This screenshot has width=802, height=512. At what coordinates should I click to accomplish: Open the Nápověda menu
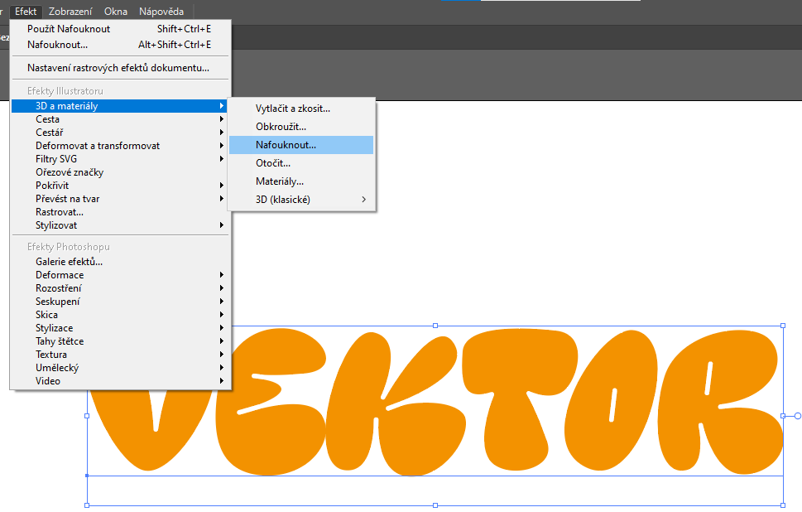pyautogui.click(x=161, y=12)
